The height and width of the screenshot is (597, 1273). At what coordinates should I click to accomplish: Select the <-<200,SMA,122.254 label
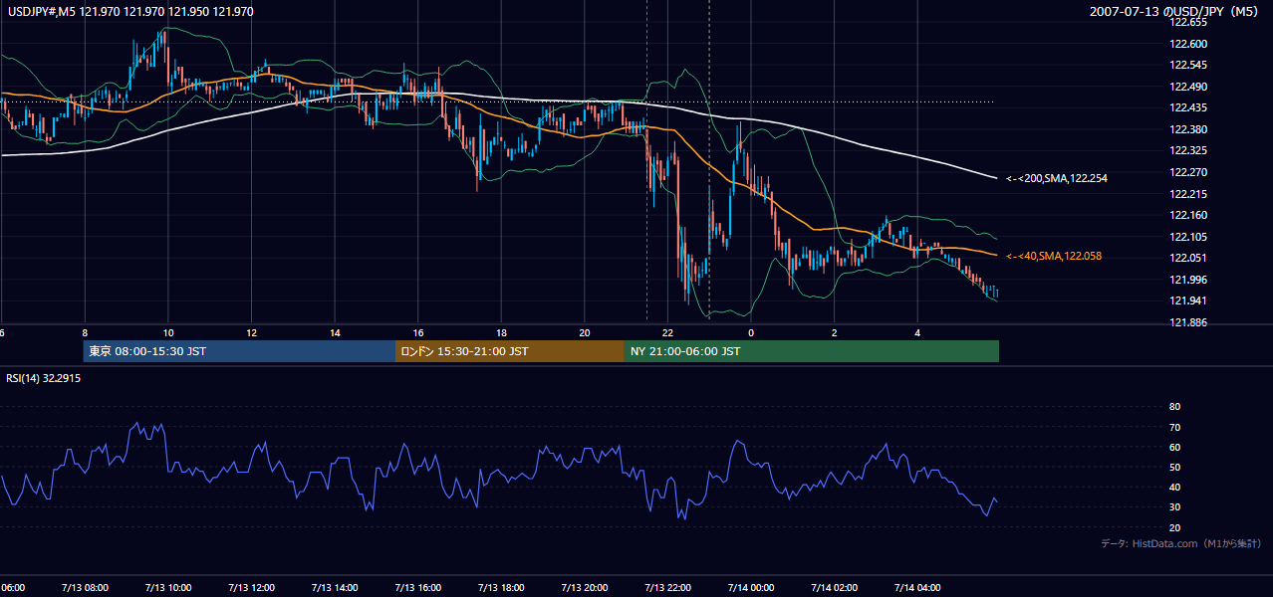click(x=1057, y=178)
